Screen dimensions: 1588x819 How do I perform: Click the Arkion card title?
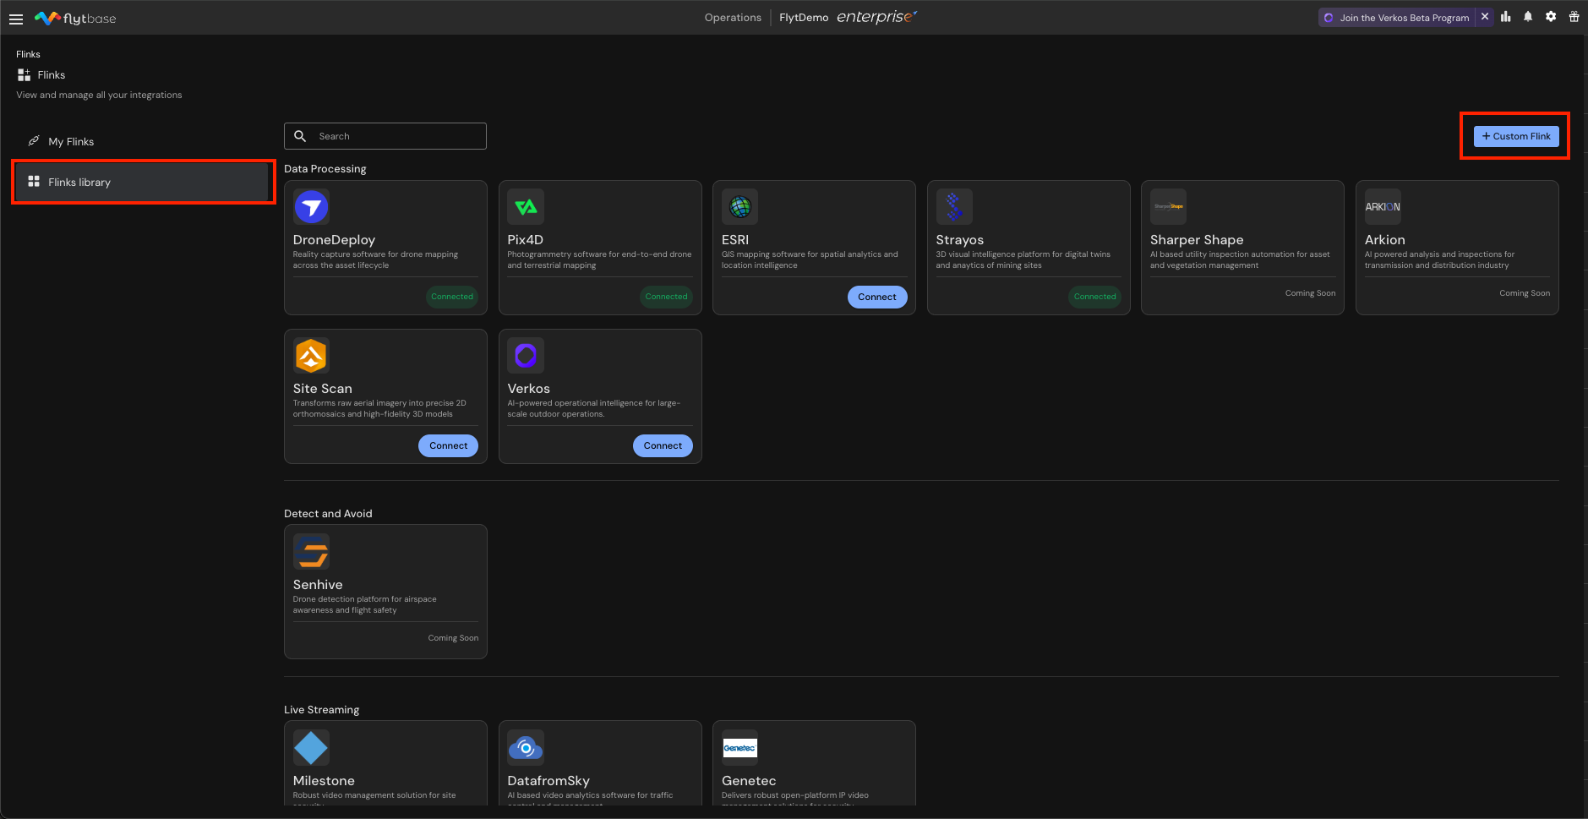click(x=1384, y=240)
